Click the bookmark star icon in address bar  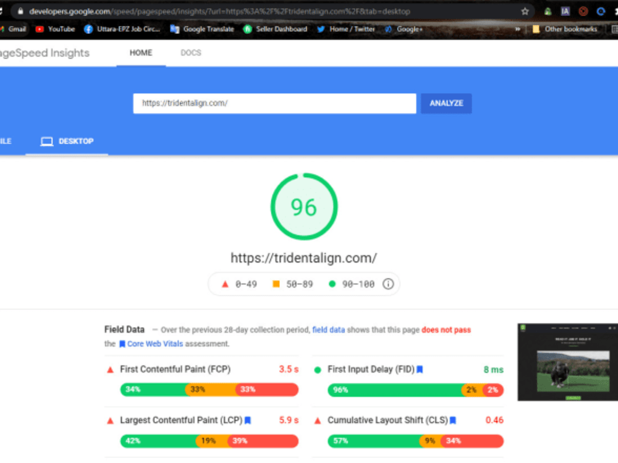point(525,11)
